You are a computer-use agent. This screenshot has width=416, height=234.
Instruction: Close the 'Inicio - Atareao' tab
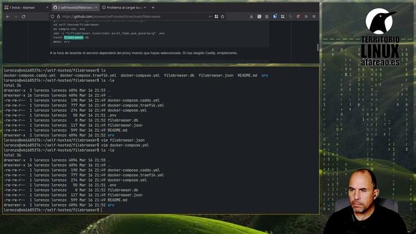[x=47, y=8]
